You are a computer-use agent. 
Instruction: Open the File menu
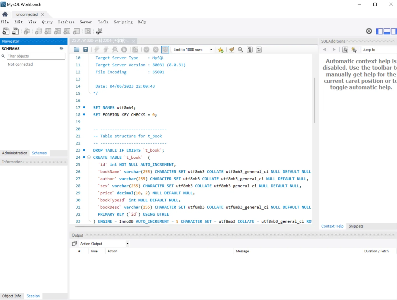[5, 22]
